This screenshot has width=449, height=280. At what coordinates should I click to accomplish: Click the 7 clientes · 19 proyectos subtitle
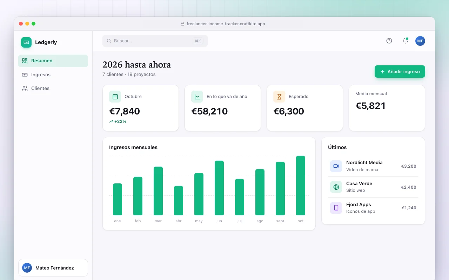[129, 75]
